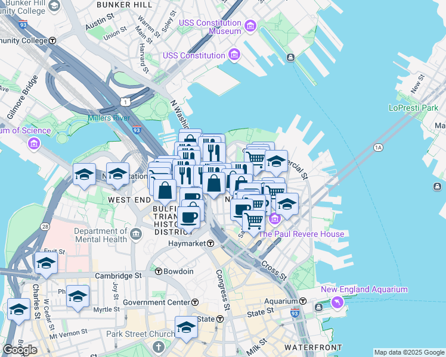Click the New England Aquarium label

(364, 289)
